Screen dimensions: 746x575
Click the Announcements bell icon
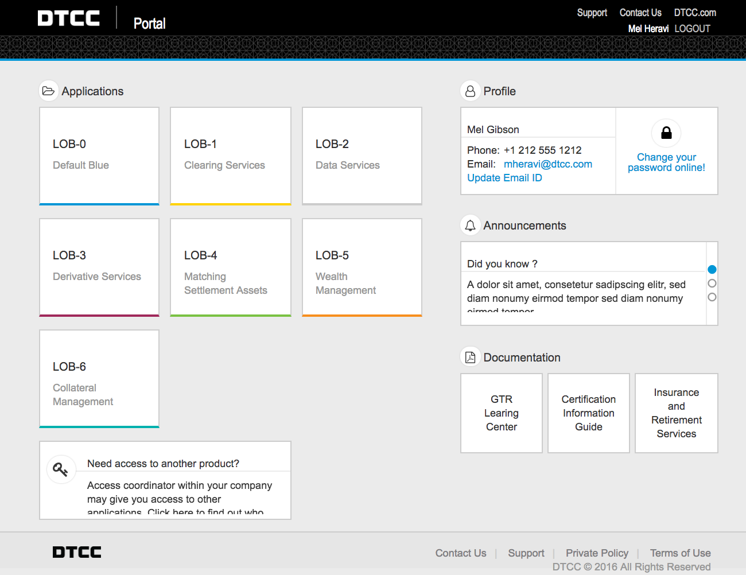[x=470, y=225]
